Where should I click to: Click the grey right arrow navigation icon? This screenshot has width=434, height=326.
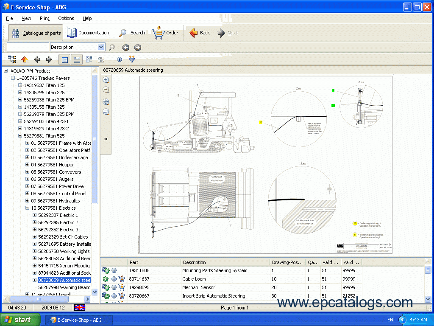pyautogui.click(x=49, y=59)
